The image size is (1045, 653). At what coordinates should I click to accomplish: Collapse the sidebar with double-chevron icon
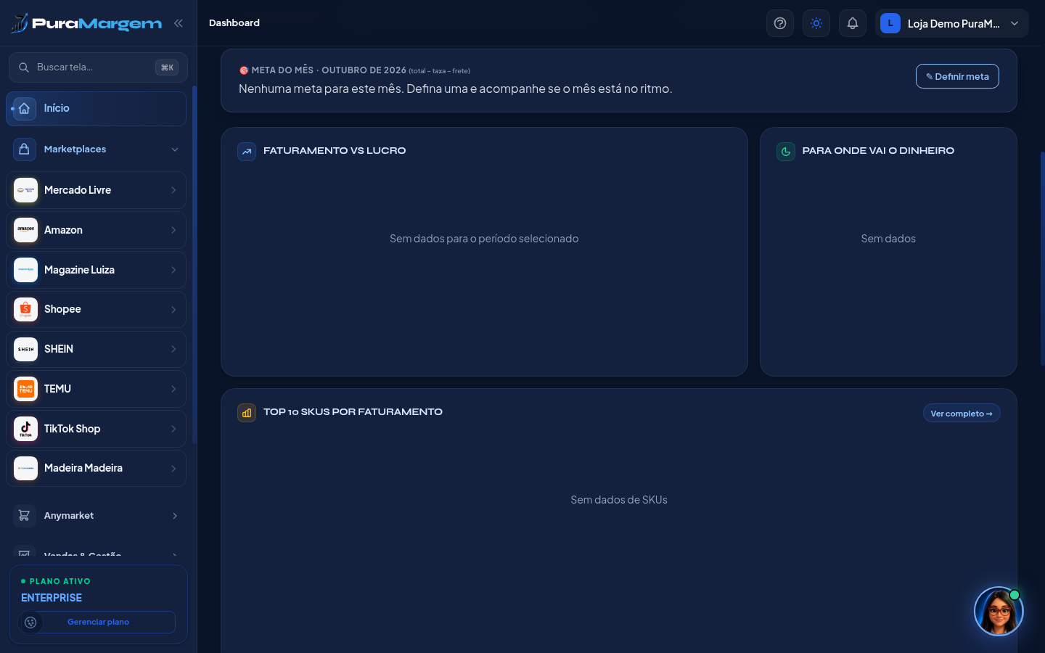[x=179, y=23]
